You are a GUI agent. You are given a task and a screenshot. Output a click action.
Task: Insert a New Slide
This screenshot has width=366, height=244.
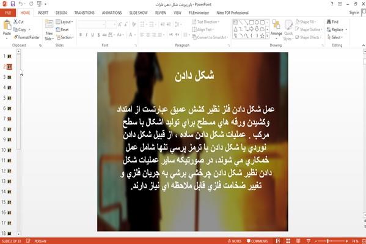coord(49,30)
